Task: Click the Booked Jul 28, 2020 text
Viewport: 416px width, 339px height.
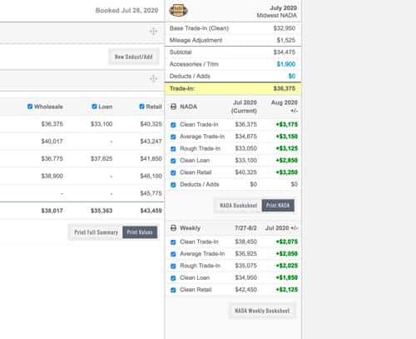Action: (126, 11)
